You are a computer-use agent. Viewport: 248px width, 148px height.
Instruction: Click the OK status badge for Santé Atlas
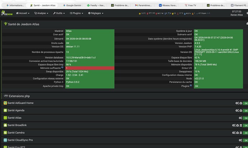[245, 118]
